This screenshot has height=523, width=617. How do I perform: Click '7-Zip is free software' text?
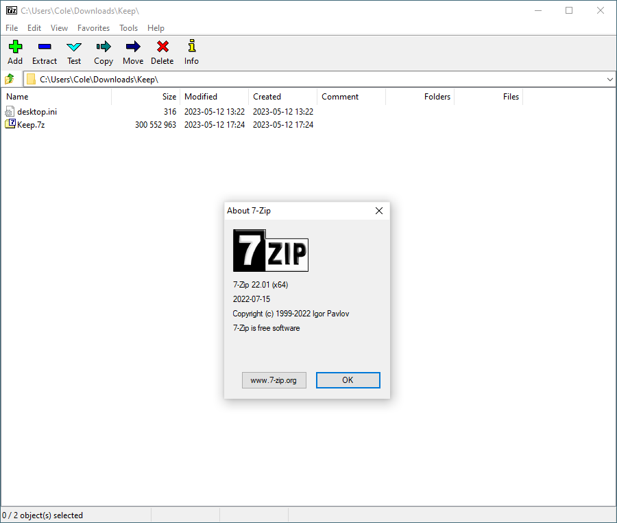click(x=267, y=328)
